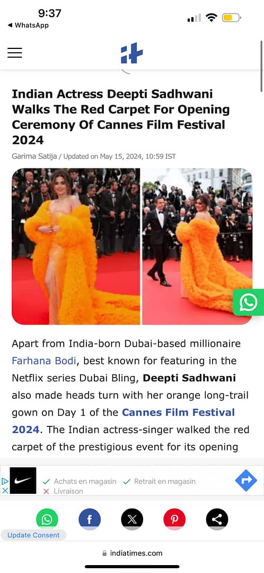This screenshot has height=573, width=264.
Task: Open the hamburger navigation menu
Action: [x=15, y=53]
